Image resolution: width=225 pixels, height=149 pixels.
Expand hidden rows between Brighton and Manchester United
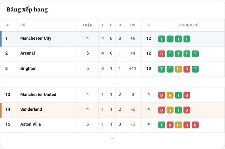tap(113, 83)
